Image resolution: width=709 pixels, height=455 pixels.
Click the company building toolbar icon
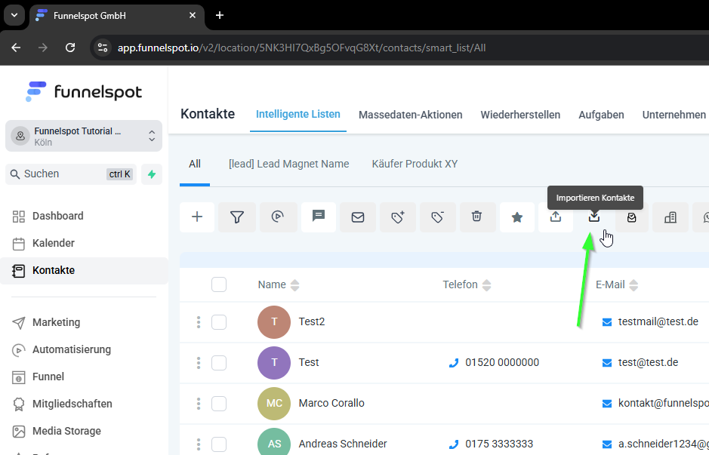point(670,217)
